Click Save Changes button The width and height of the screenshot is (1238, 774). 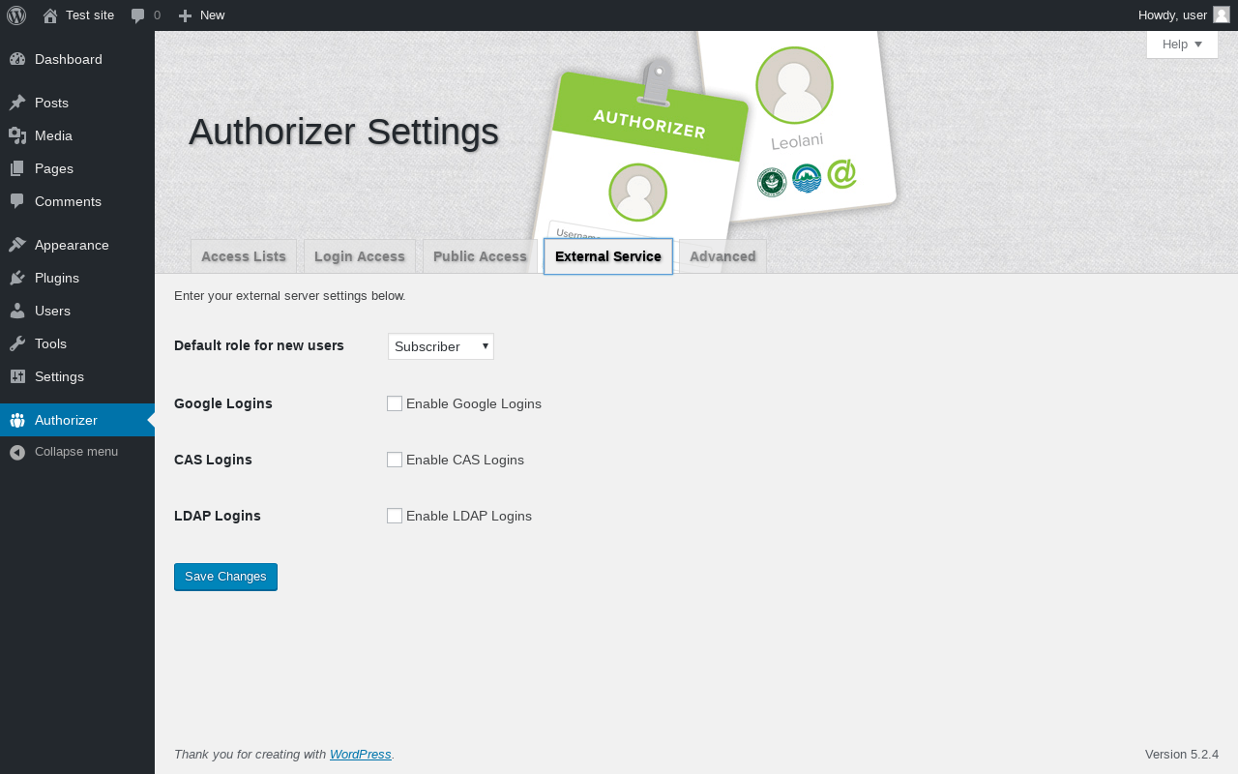coord(225,577)
